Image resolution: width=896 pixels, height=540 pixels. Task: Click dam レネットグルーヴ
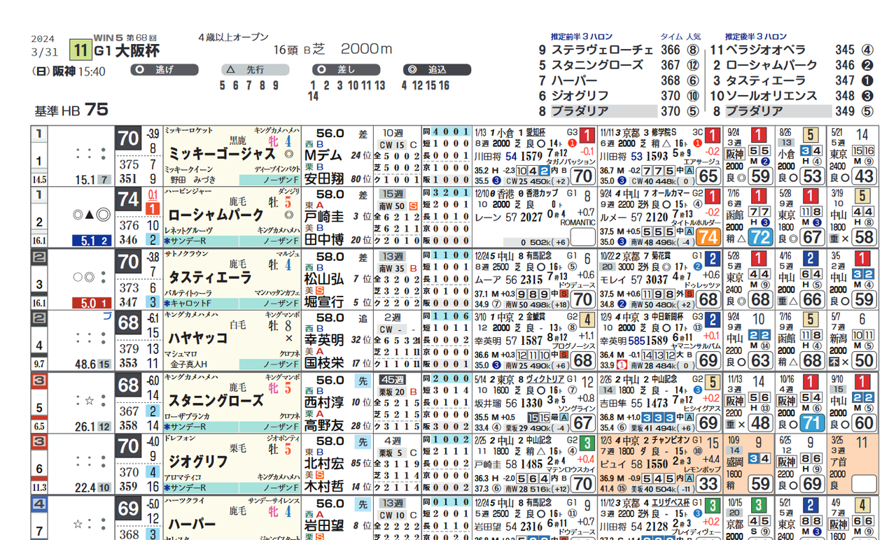(188, 230)
